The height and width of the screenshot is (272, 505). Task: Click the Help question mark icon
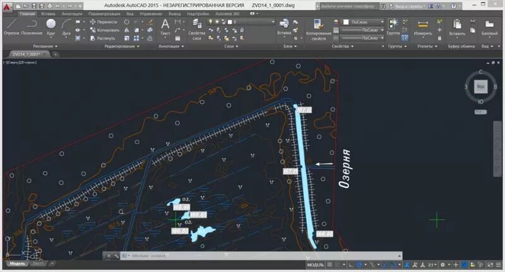(453, 6)
